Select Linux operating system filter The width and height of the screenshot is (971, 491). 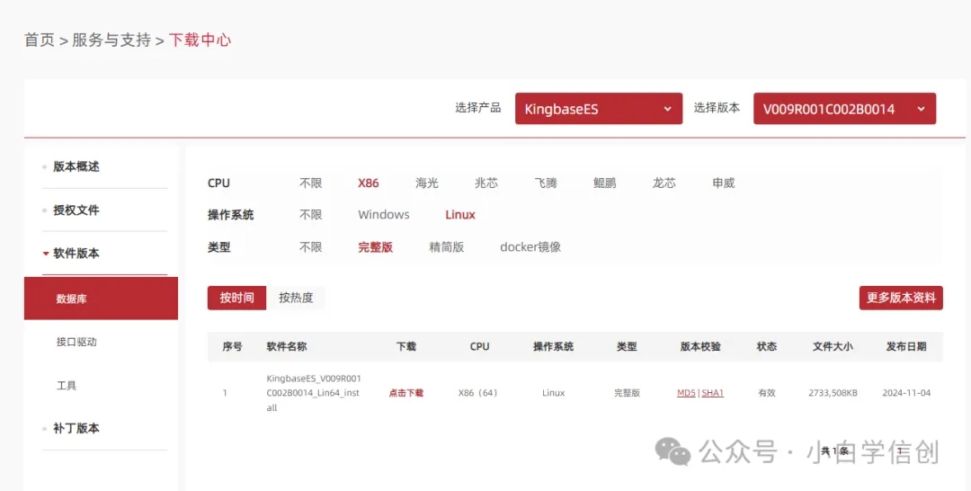point(460,215)
